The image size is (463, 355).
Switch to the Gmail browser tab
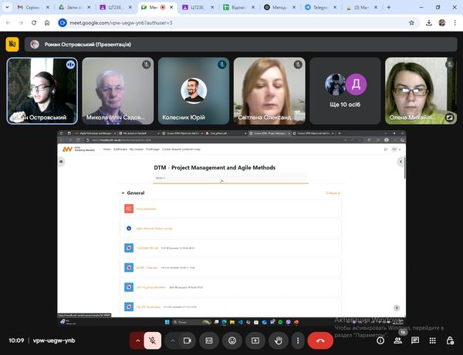[x=28, y=7]
